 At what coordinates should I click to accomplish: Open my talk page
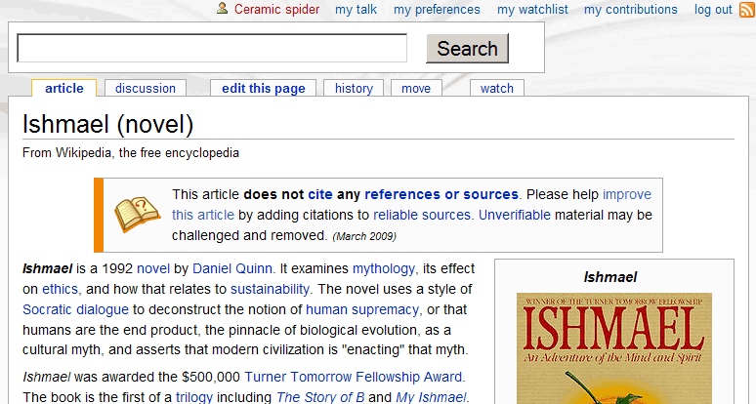point(356,10)
